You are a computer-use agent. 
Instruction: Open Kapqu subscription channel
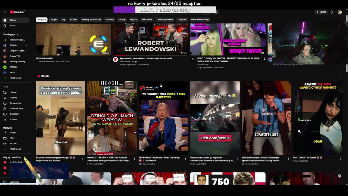(16, 73)
